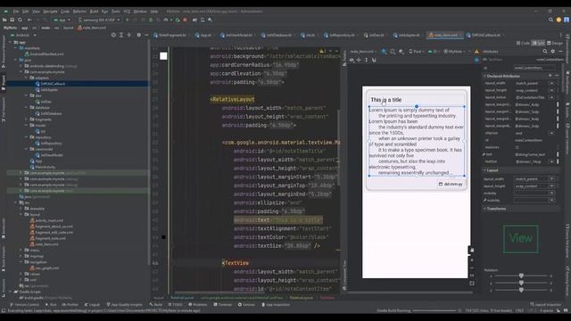Collapse the Declared Attributes section
Viewport: 571px width, 321px height.
(x=484, y=76)
